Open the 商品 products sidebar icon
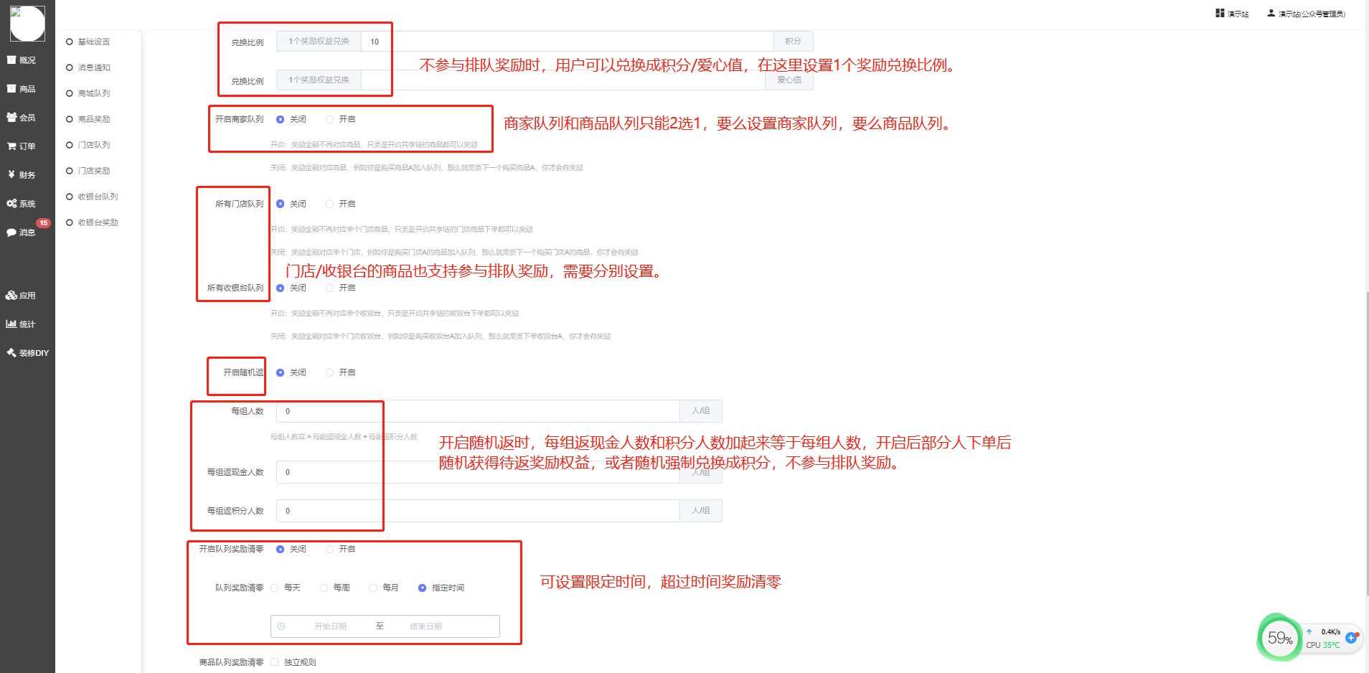This screenshot has height=673, width=1369. (11, 89)
